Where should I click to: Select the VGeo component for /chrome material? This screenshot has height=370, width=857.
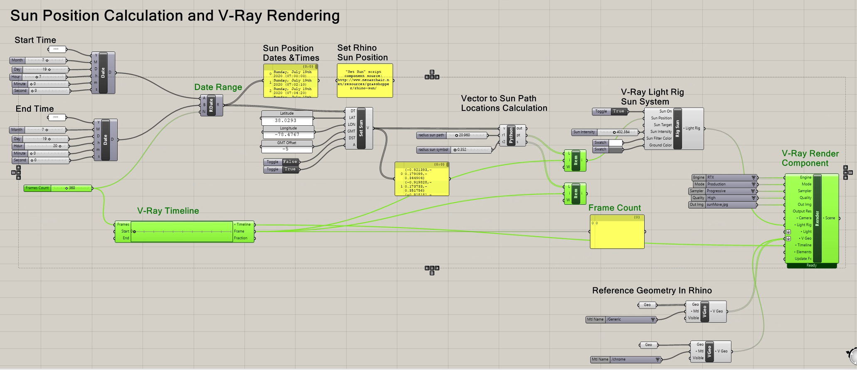709,351
